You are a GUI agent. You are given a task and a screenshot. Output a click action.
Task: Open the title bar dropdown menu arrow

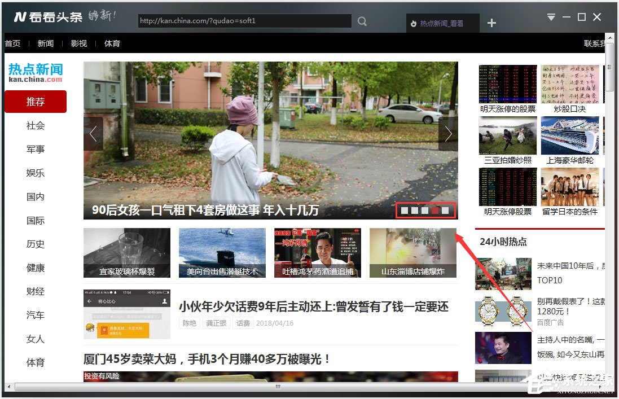click(x=551, y=17)
